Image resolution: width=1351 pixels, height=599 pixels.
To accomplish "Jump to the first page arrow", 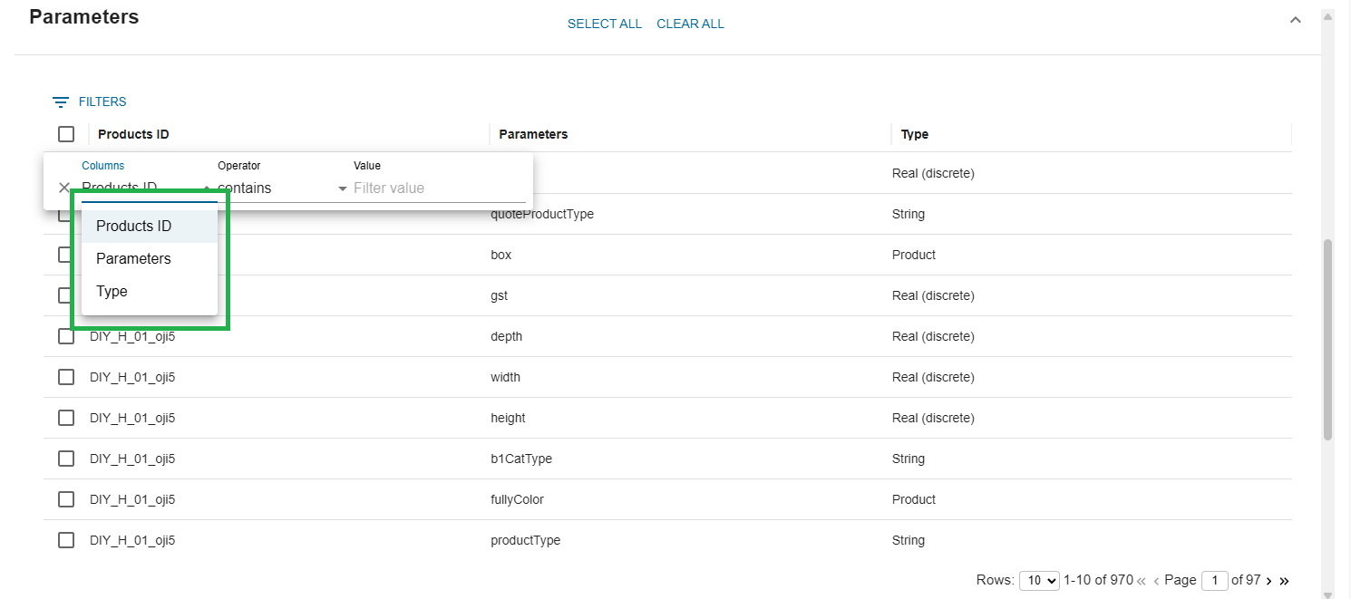I will pos(1142,581).
